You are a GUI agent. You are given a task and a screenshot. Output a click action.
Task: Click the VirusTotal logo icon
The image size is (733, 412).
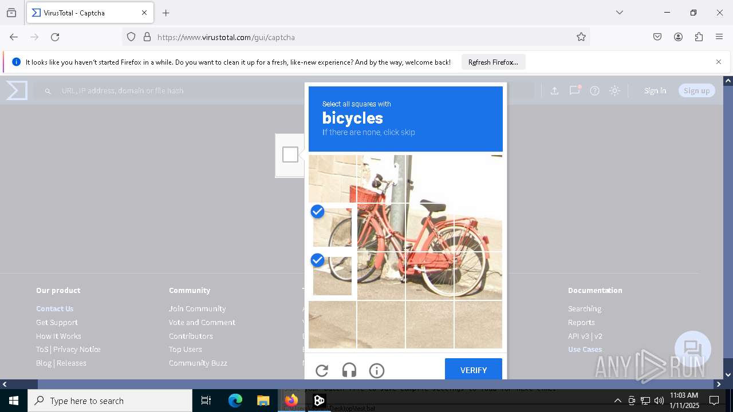(17, 90)
